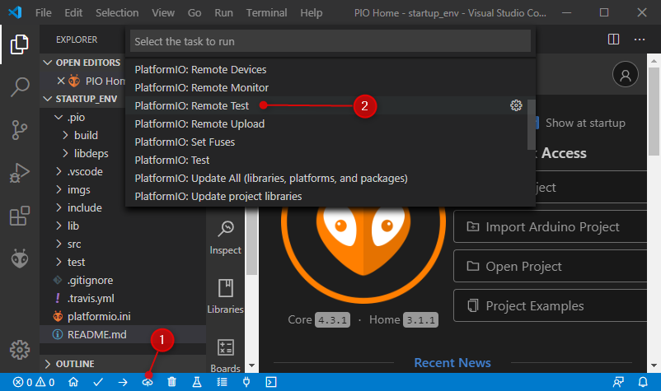Open the Terminal menu
Screen dimensions: 661x391
(x=266, y=13)
